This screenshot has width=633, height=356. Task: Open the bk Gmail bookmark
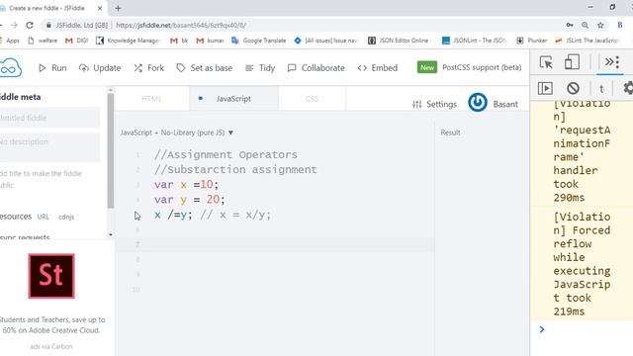click(179, 41)
